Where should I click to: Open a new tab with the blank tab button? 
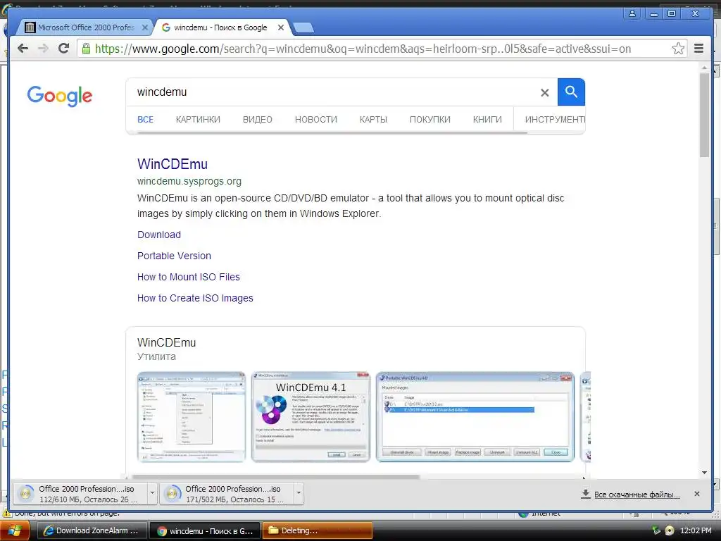[x=303, y=28]
